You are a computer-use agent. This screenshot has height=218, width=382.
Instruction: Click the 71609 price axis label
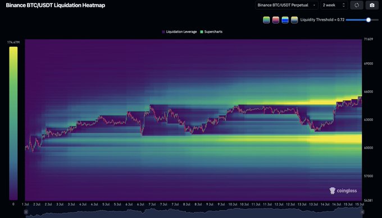369,39
